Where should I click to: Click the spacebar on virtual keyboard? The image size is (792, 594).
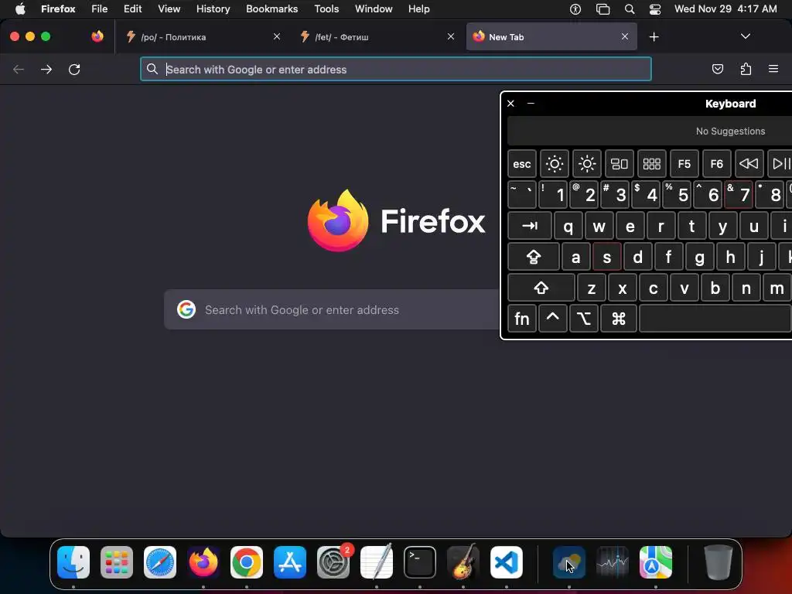(x=715, y=319)
